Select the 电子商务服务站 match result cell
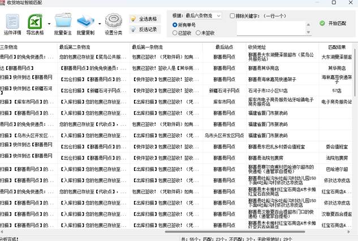Viewport: 358px width, 241px height. click(x=337, y=102)
